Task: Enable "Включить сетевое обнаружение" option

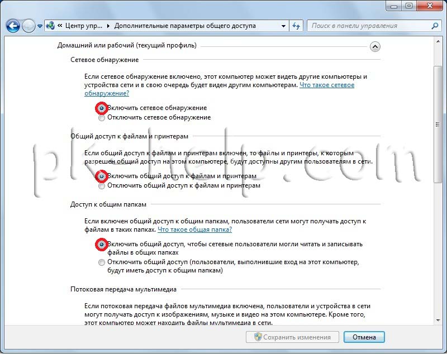Action: (101, 108)
